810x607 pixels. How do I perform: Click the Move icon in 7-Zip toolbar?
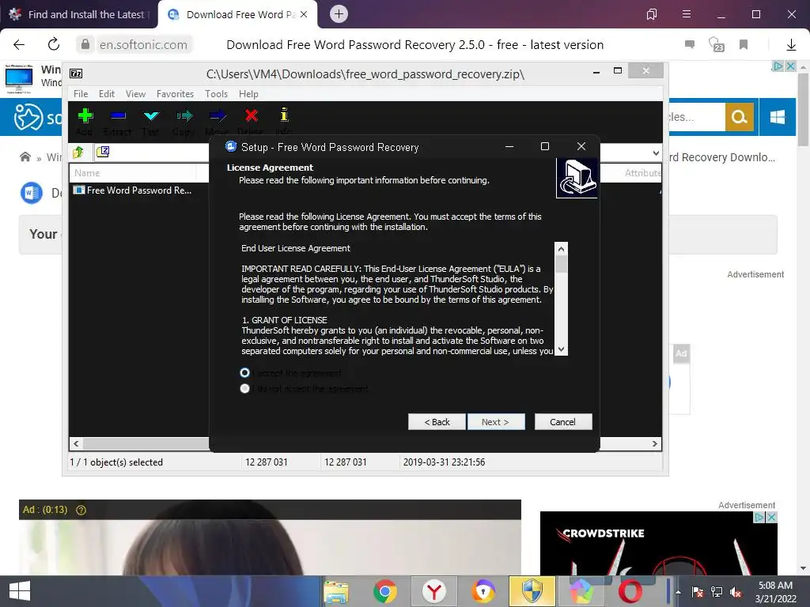pyautogui.click(x=218, y=115)
